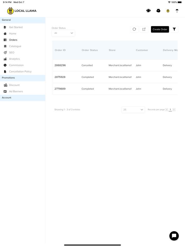
Task: Open the support headset chat icon
Action: pos(148,11)
